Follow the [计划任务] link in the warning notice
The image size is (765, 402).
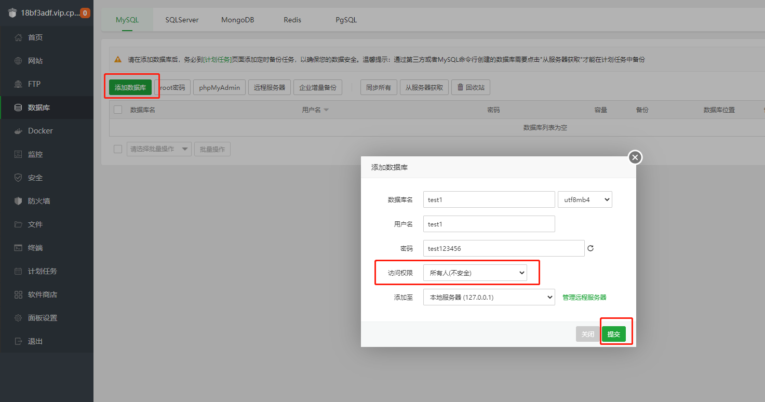217,60
